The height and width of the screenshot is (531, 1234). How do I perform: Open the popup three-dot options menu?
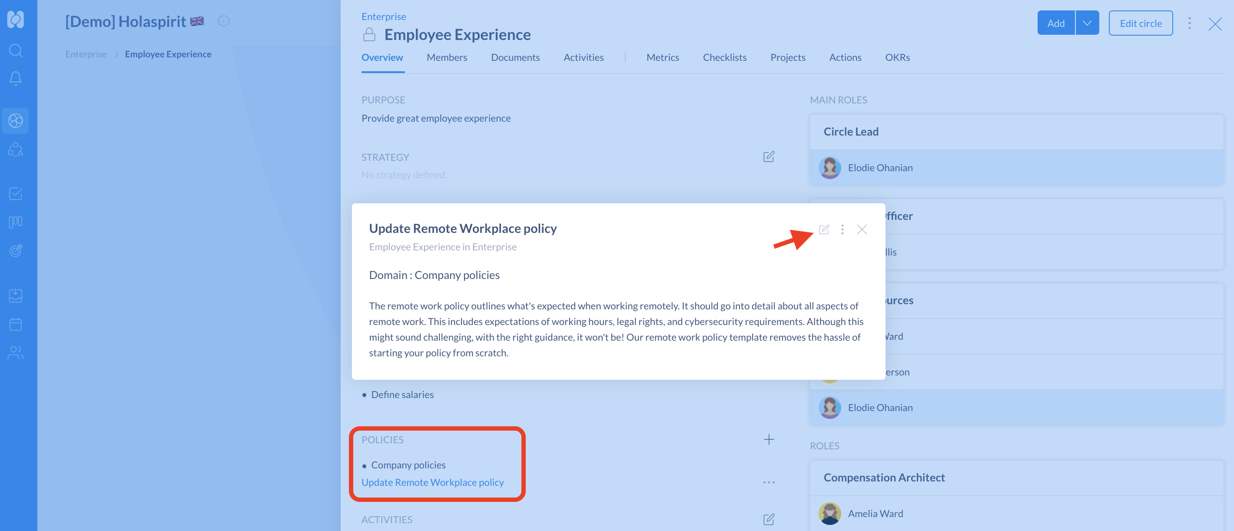pyautogui.click(x=842, y=229)
